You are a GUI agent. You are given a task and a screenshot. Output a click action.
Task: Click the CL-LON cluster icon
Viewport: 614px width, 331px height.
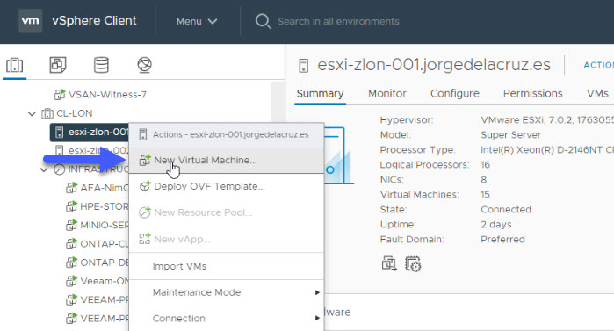point(47,113)
